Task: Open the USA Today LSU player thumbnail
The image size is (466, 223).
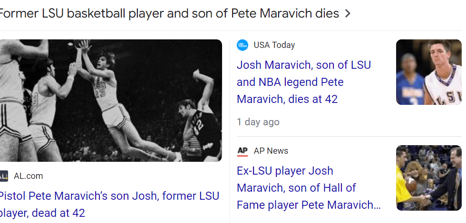Action: point(428,72)
